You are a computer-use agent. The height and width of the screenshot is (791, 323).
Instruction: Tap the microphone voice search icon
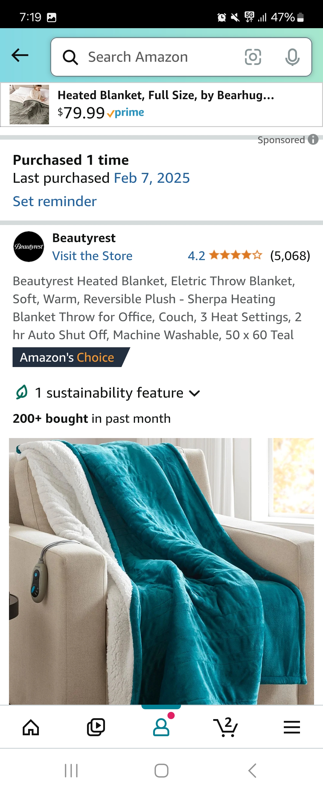pyautogui.click(x=292, y=57)
